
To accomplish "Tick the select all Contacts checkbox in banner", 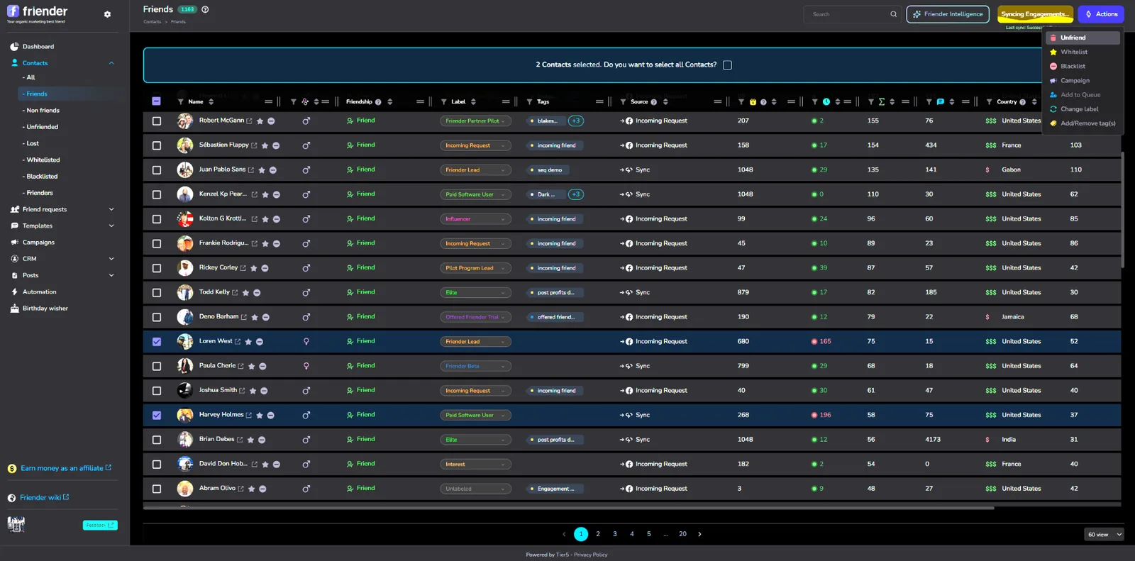I will tap(727, 65).
